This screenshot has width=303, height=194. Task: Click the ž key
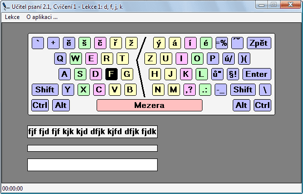tap(131, 43)
